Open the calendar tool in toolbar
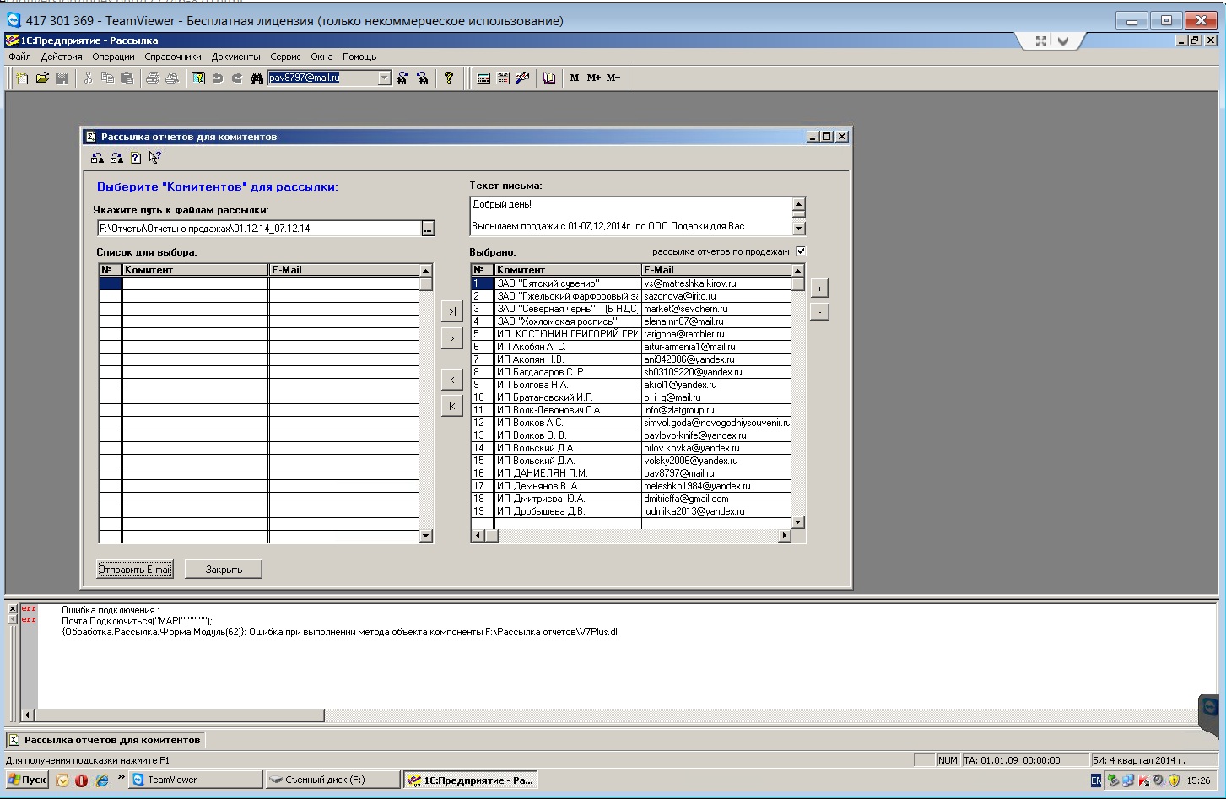The image size is (1226, 799). [x=503, y=78]
